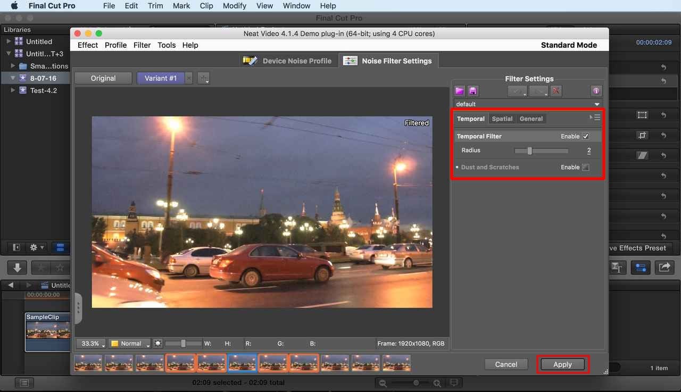Open the 33.3% zoom dropdown
Screen dimensions: 681x392
[x=91, y=344]
